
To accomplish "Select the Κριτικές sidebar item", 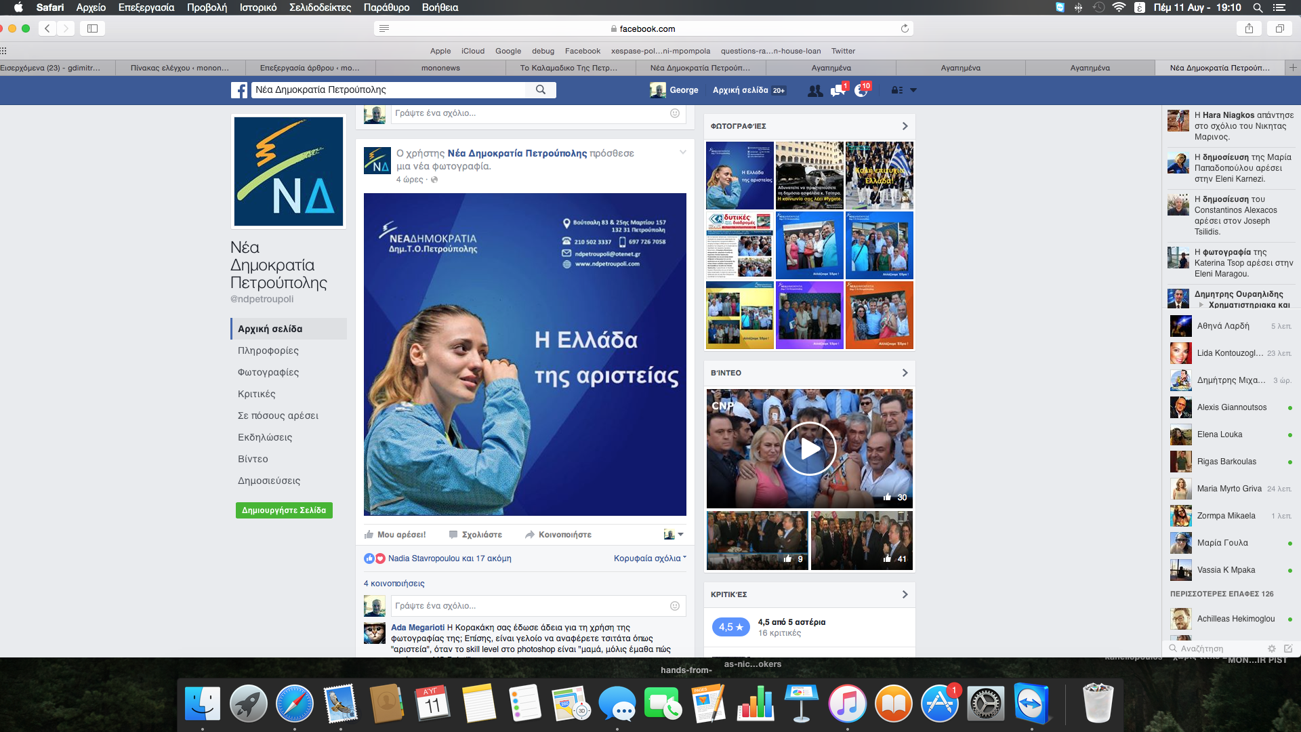I will coord(257,394).
